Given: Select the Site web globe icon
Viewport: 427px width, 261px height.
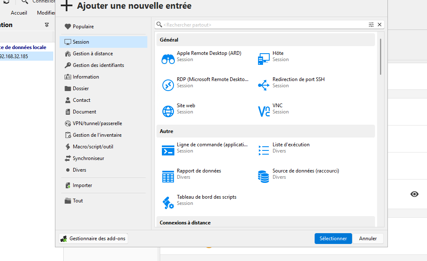Looking at the screenshot, I should pyautogui.click(x=168, y=111).
